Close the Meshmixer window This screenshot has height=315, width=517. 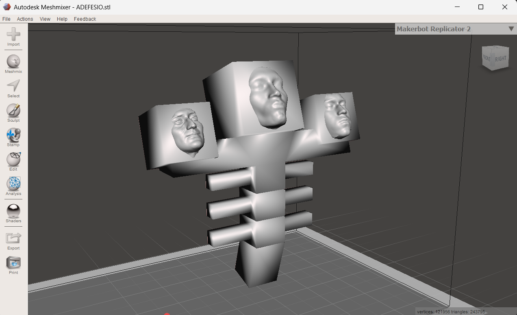tap(505, 7)
